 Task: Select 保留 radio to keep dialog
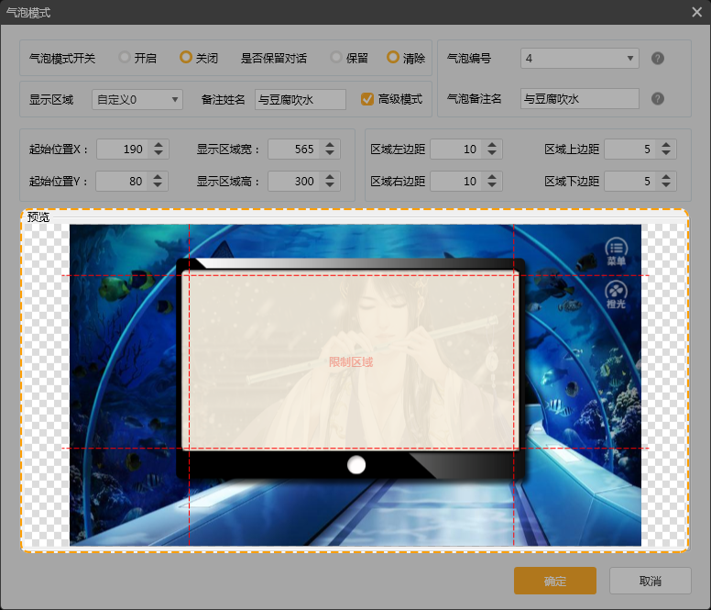coord(337,58)
